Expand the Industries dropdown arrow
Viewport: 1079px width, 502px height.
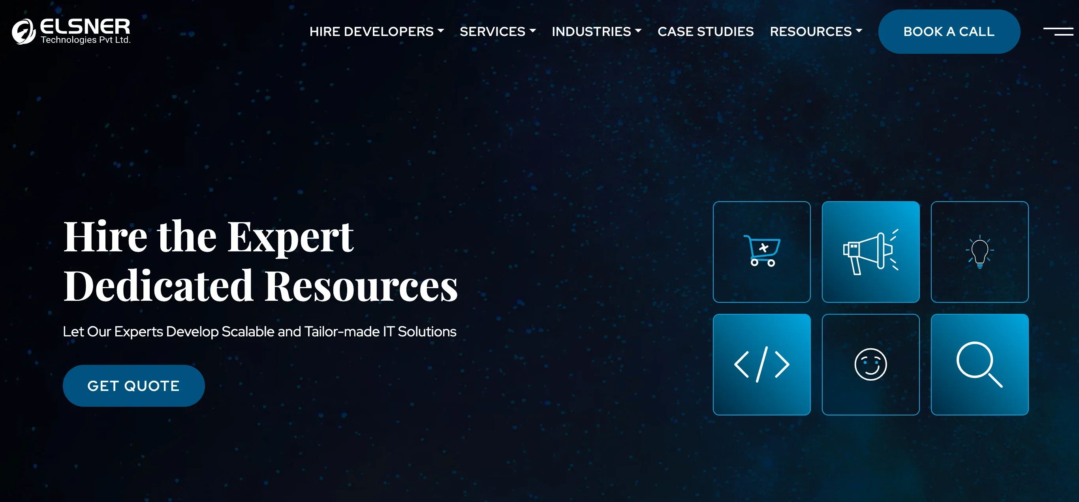coord(638,31)
